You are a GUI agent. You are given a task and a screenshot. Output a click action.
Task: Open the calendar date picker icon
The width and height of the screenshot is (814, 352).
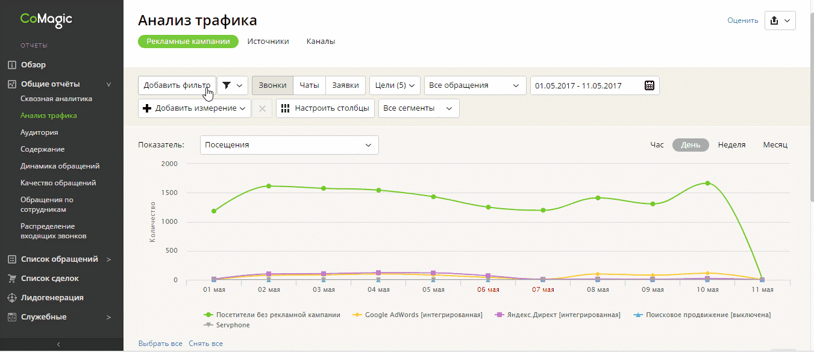tap(650, 85)
